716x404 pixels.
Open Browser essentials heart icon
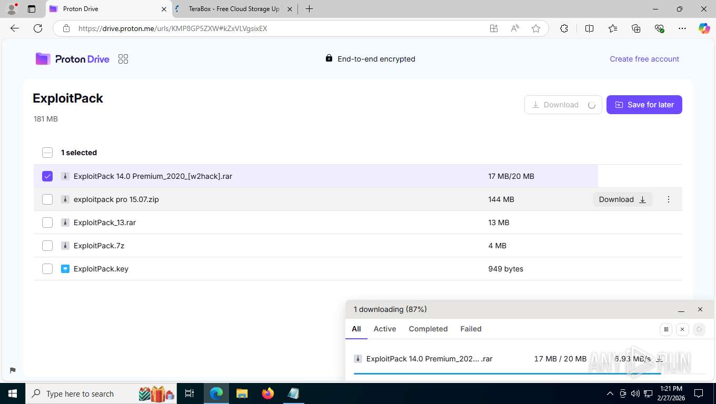coord(659,28)
